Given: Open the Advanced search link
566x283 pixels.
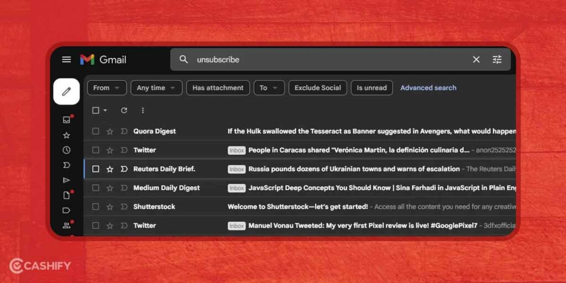Looking at the screenshot, I should [428, 88].
